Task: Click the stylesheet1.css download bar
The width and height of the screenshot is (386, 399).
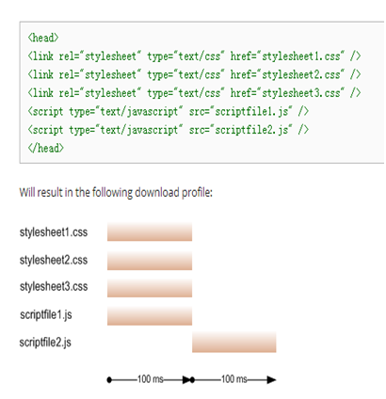Action: pos(150,232)
